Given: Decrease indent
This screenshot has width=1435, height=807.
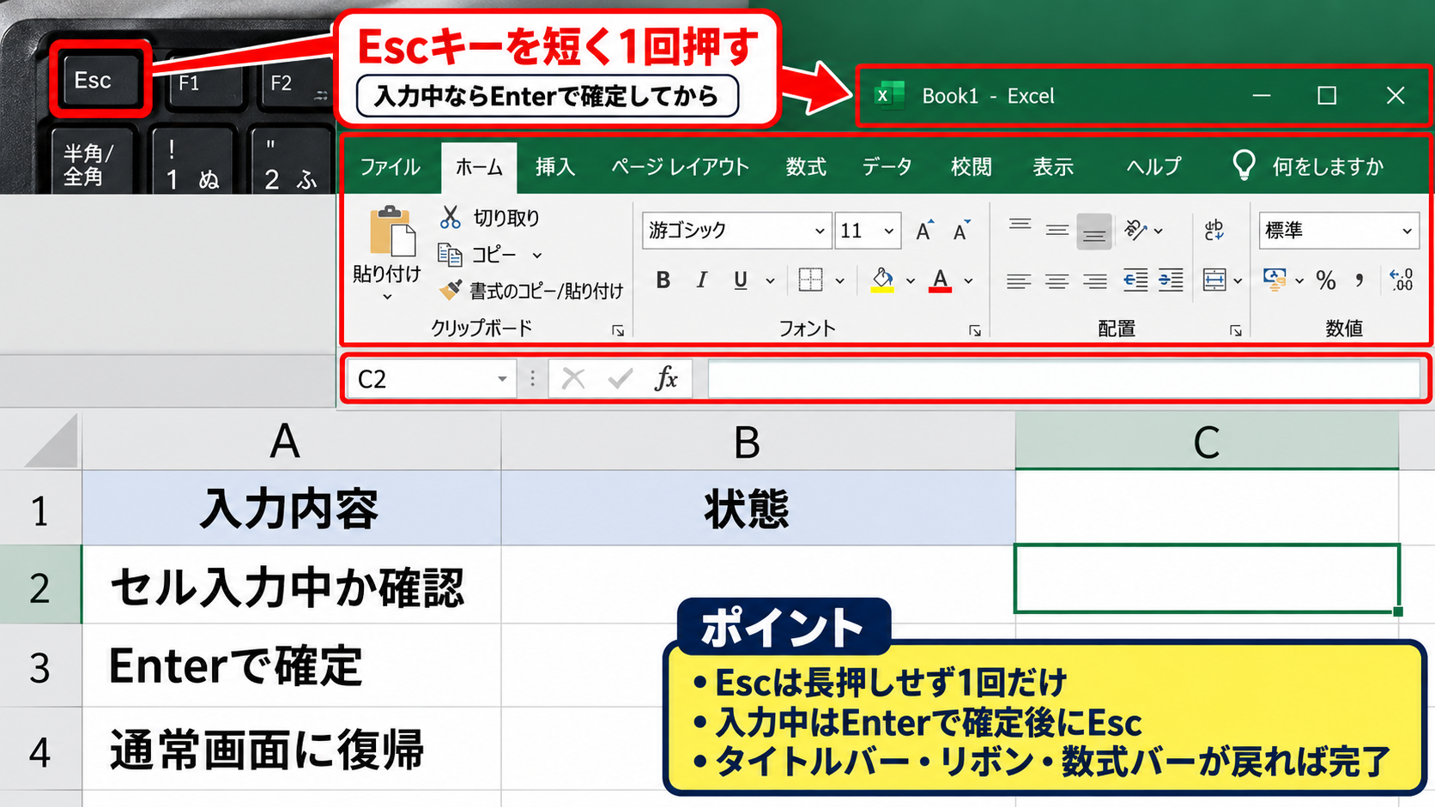Looking at the screenshot, I should pyautogui.click(x=1135, y=280).
